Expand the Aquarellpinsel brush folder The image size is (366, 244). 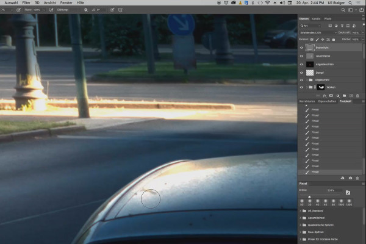300,218
